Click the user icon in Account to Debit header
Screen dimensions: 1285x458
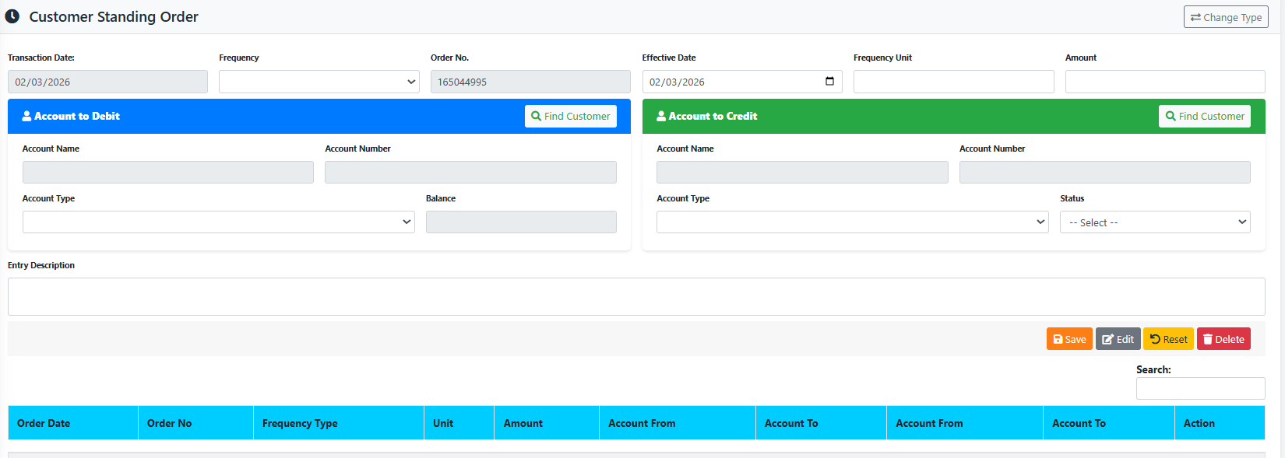(x=26, y=116)
